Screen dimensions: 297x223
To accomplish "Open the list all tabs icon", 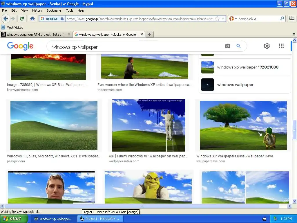I will click(294, 34).
